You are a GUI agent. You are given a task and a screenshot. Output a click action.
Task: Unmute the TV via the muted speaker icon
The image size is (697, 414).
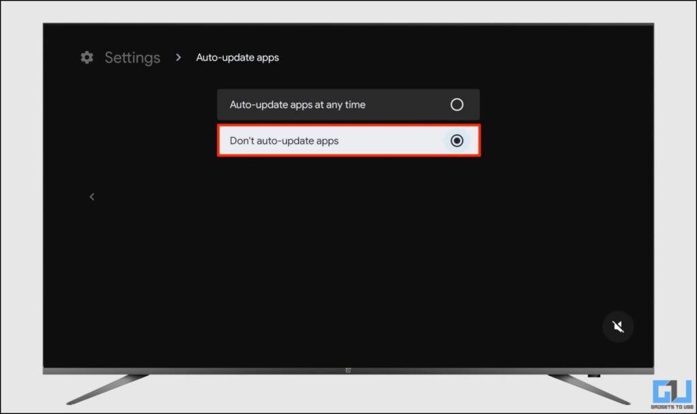[x=618, y=326]
